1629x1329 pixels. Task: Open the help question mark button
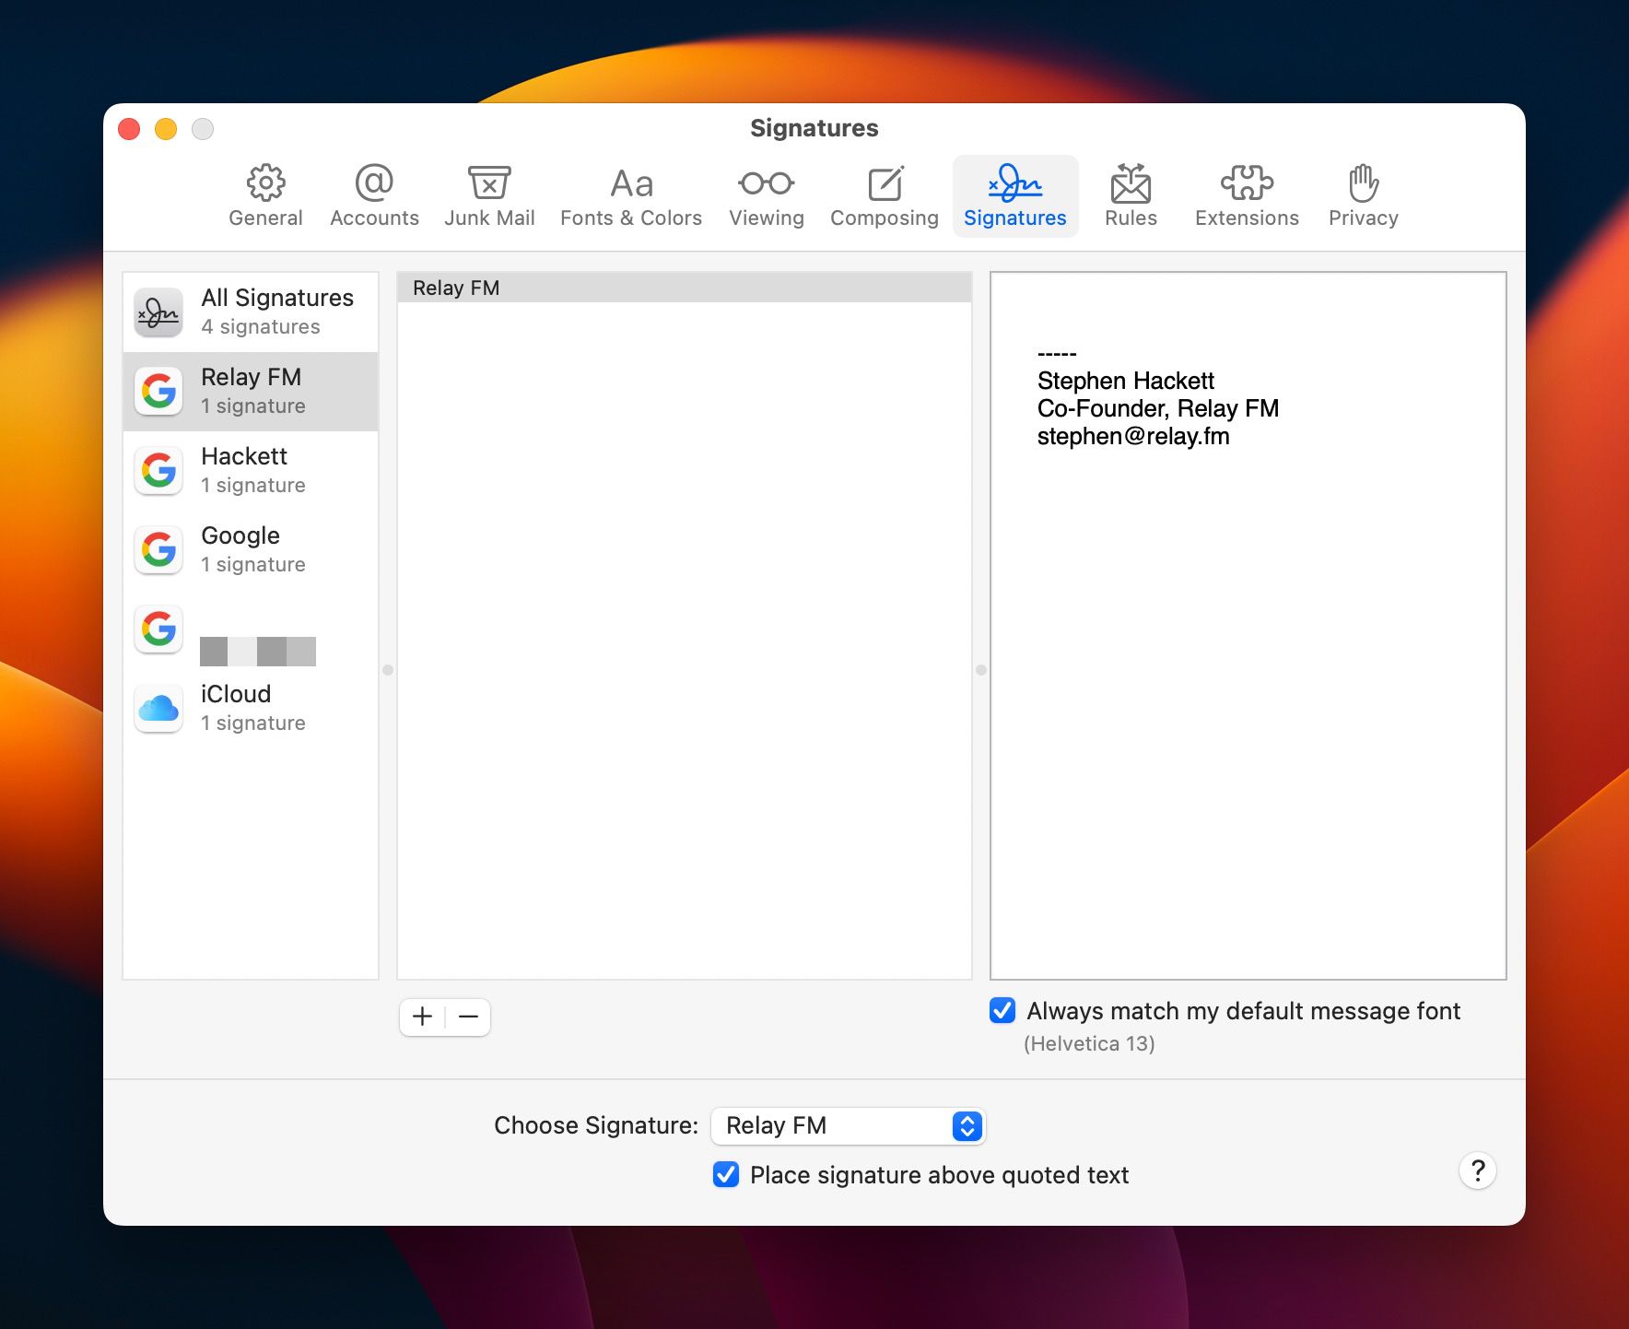pos(1478,1170)
